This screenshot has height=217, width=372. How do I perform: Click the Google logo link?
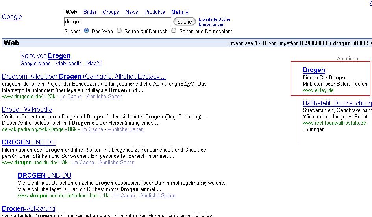12,17
